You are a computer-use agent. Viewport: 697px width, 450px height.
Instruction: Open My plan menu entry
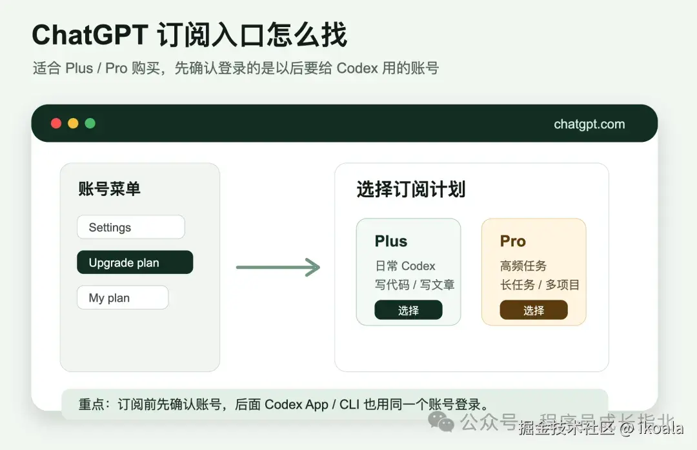pyautogui.click(x=123, y=297)
